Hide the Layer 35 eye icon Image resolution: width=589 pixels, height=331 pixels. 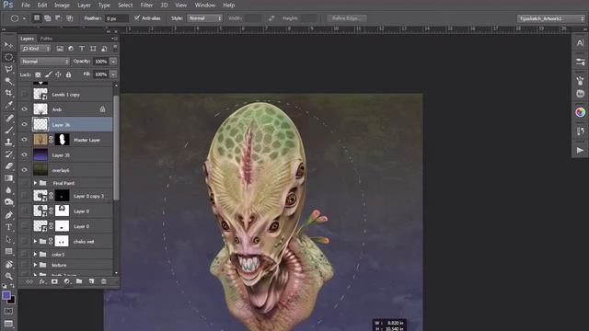(x=25, y=154)
